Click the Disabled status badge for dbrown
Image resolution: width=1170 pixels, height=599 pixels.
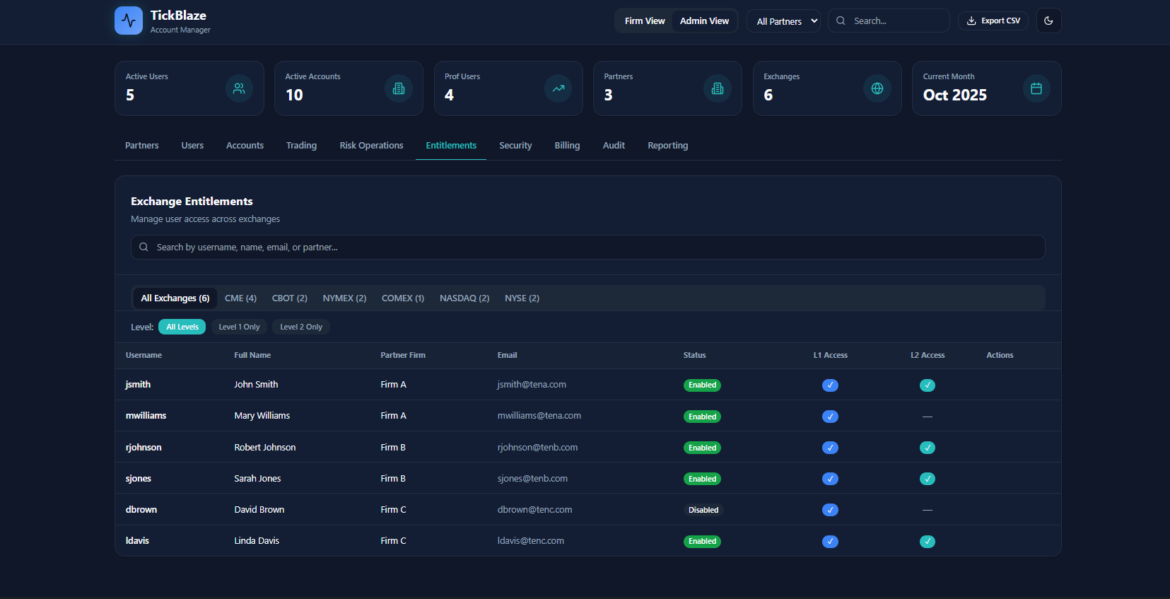coord(703,510)
